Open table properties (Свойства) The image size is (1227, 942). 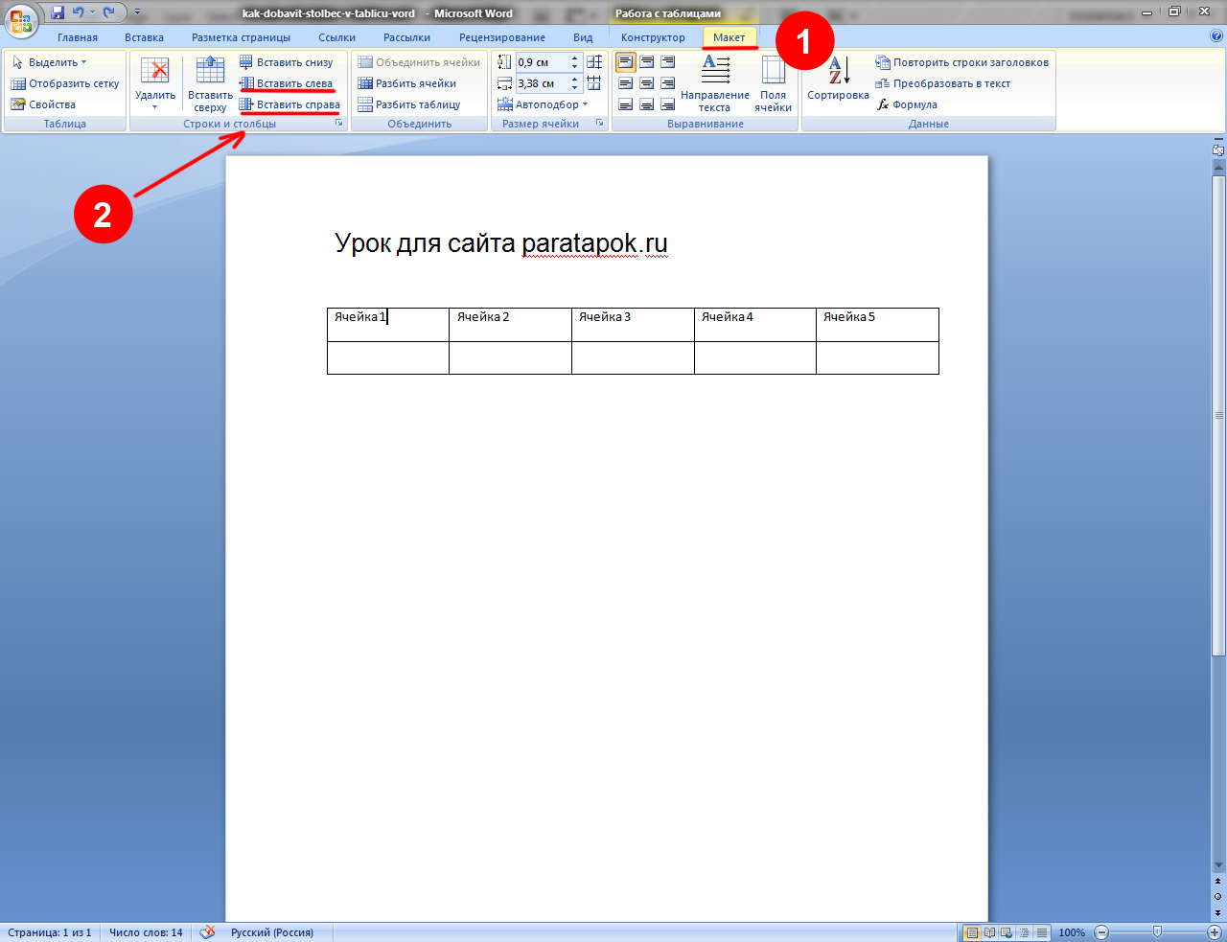(x=43, y=104)
